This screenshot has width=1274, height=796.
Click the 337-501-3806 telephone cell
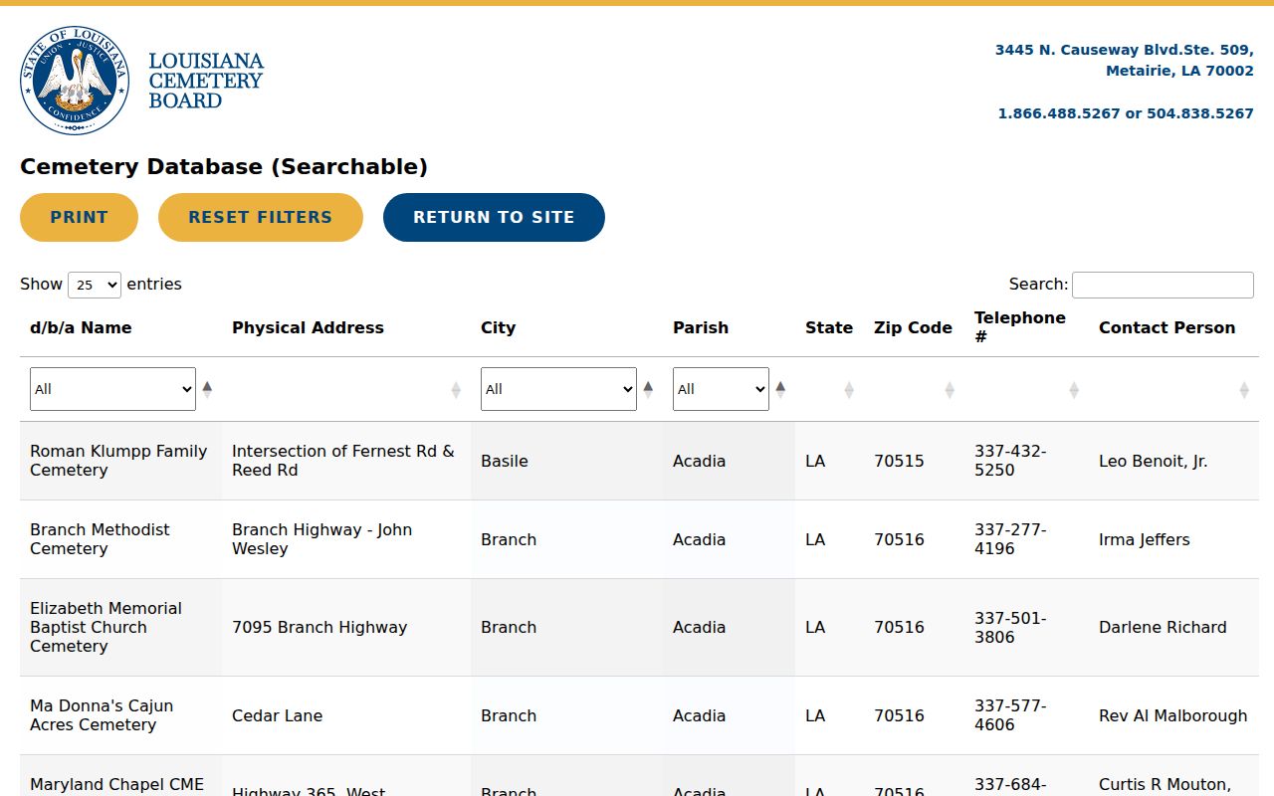pos(1026,627)
